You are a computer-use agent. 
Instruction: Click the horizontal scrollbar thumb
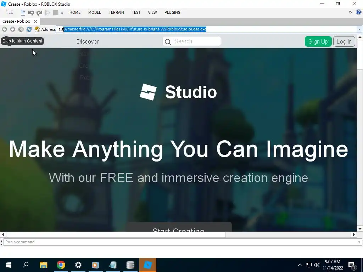pos(116,234)
